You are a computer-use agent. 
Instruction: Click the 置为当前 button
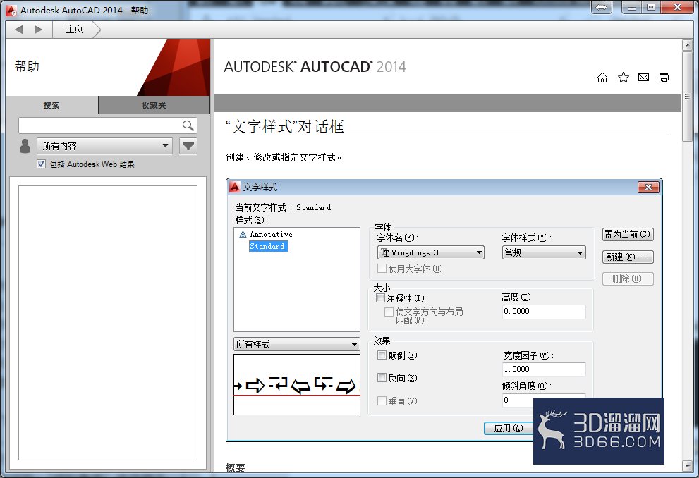628,234
